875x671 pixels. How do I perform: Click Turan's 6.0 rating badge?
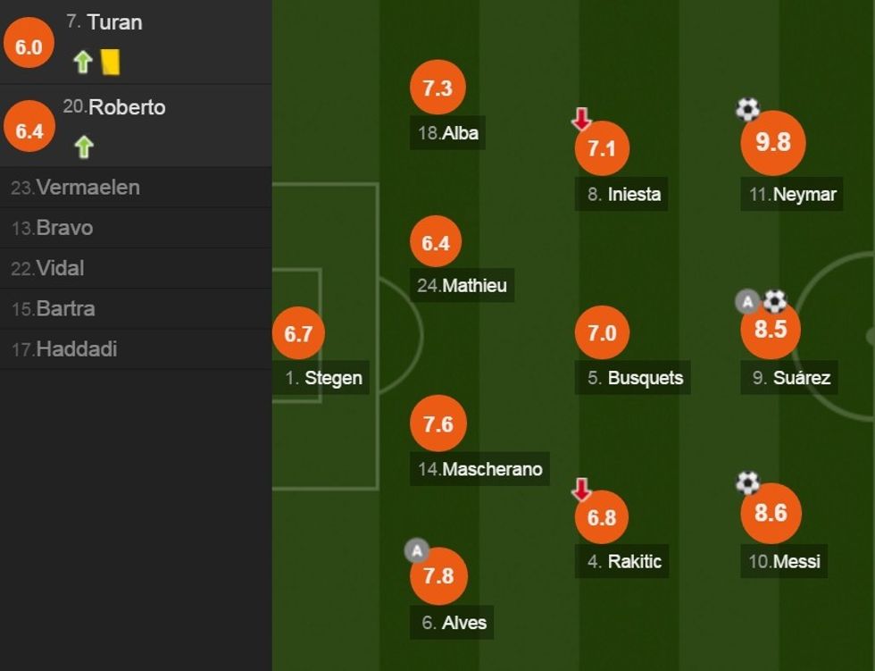click(29, 46)
